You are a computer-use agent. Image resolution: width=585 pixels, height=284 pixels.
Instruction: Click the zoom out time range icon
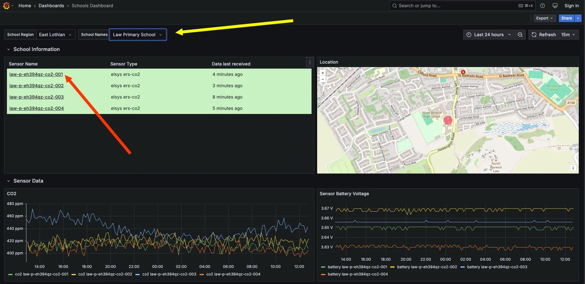click(520, 35)
